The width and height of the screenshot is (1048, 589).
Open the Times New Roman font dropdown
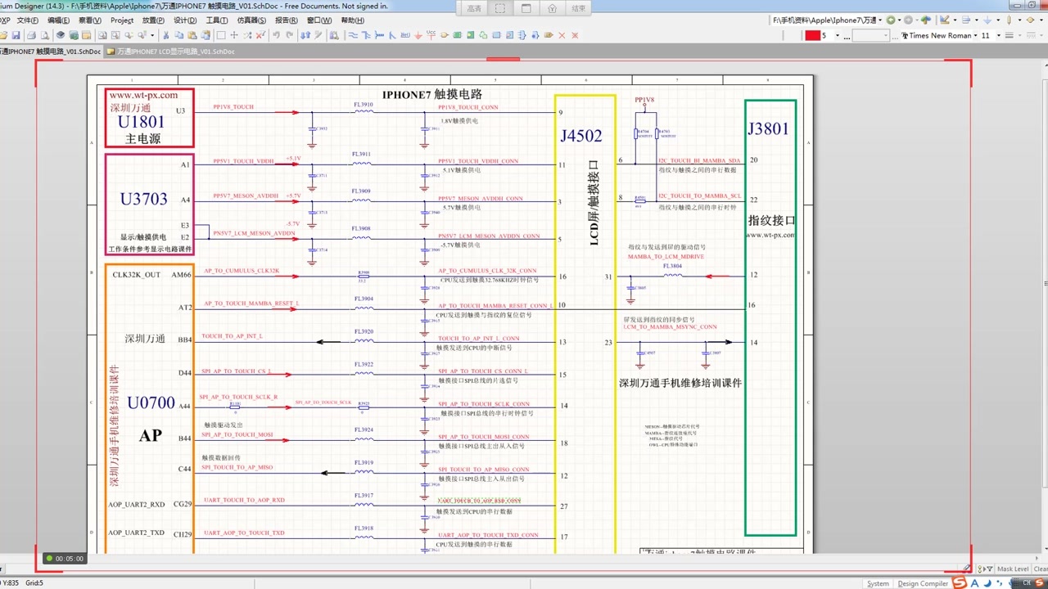[x=975, y=35]
